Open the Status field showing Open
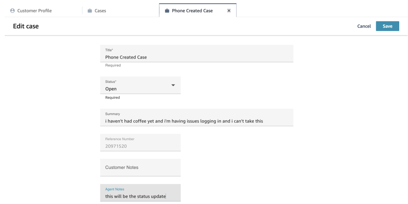The width and height of the screenshot is (408, 204). [135, 88]
